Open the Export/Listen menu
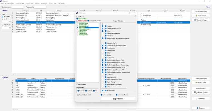Viewport: 212px width, 111px height. (29, 4)
